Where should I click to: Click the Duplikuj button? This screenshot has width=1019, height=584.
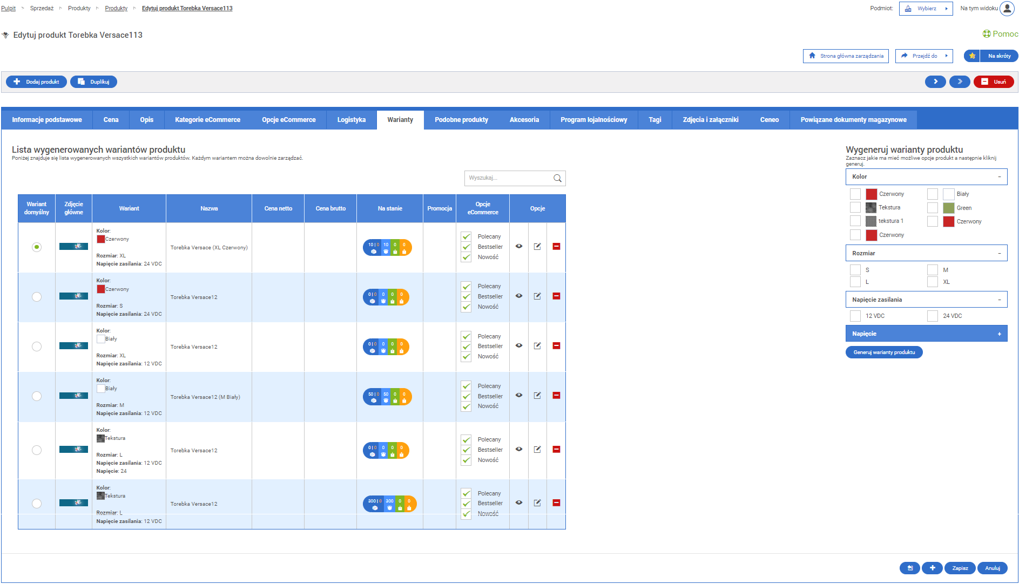(x=94, y=82)
